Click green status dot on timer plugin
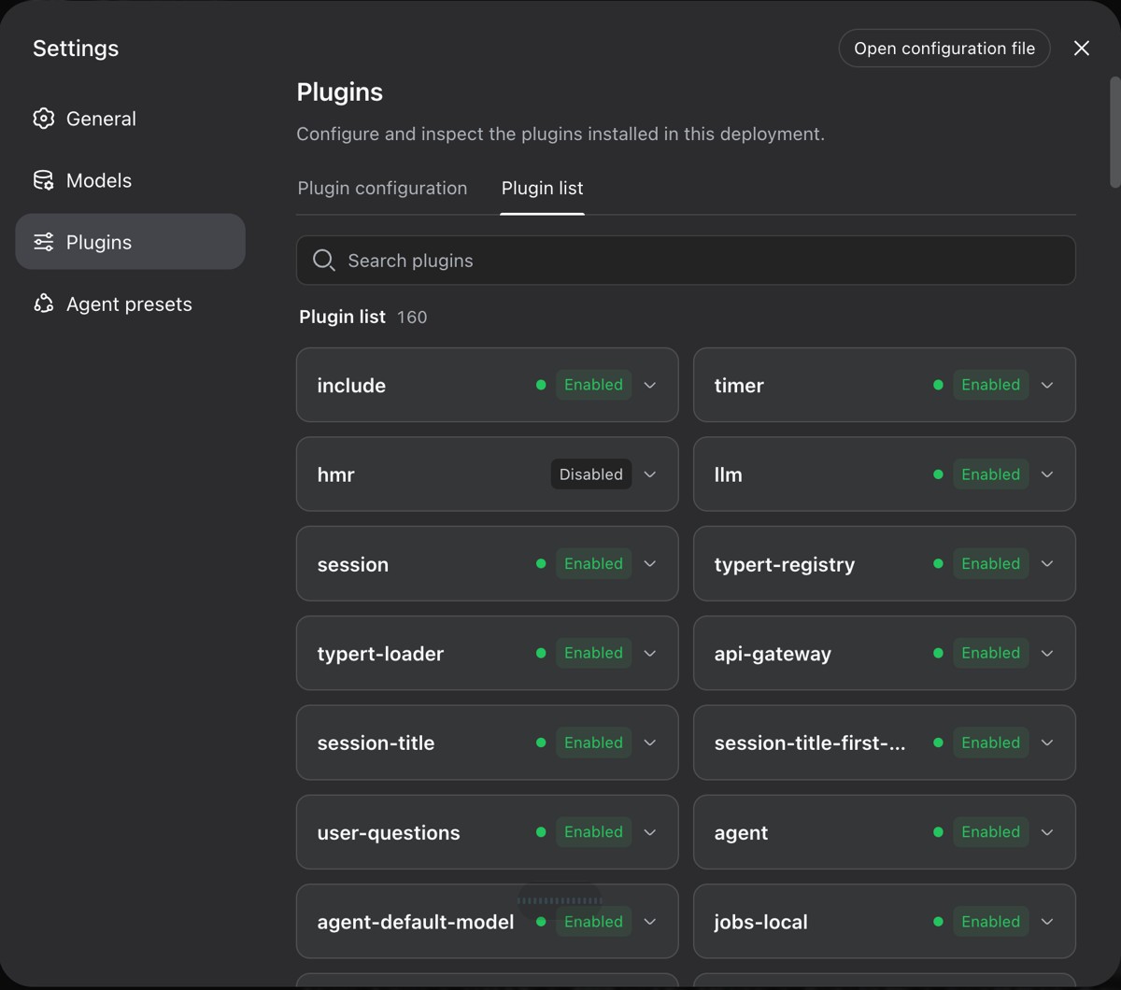Screen dimensions: 1121x990 coord(938,385)
